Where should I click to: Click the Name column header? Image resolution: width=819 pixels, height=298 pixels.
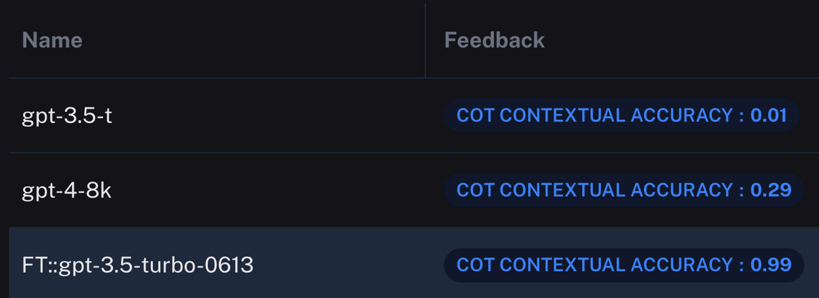(52, 40)
